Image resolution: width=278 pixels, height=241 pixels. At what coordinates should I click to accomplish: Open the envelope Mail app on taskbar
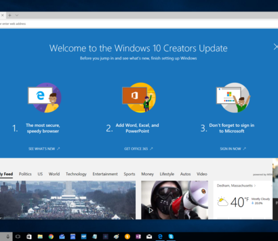coord(149,236)
